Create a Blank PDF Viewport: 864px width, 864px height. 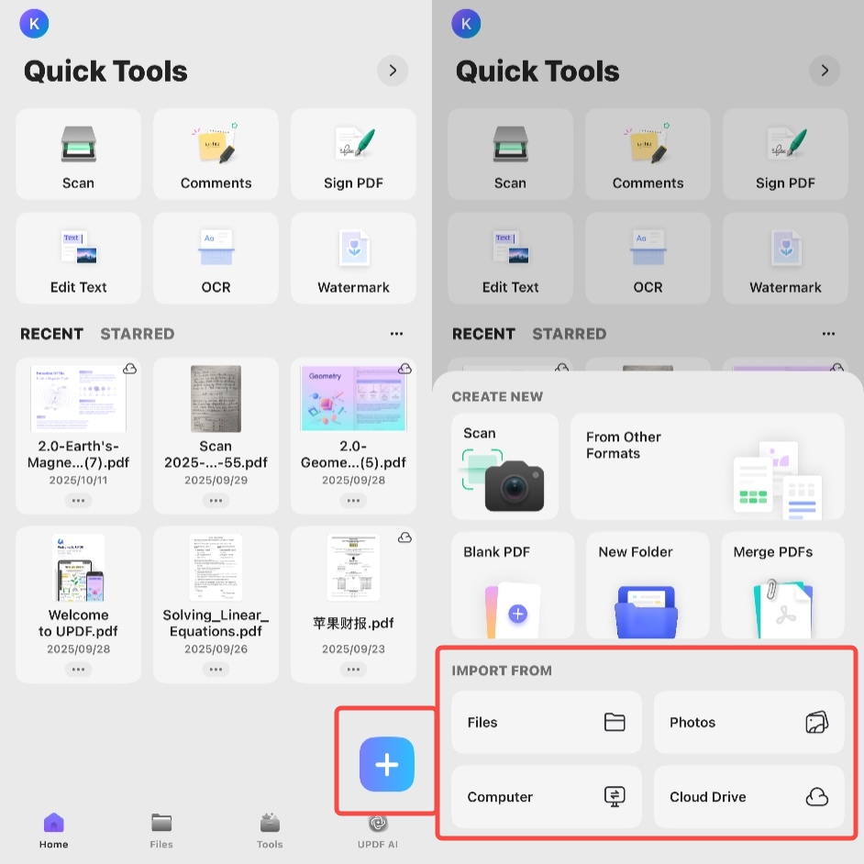[513, 585]
